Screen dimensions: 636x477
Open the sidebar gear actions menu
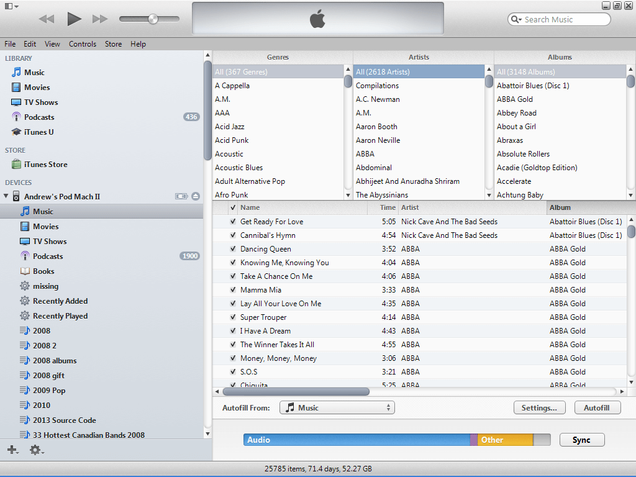pyautogui.click(x=37, y=450)
